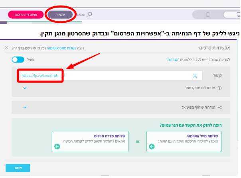This screenshot has height=178, width=241.
Task: Click green arrow on email series card
Action: tap(57, 147)
